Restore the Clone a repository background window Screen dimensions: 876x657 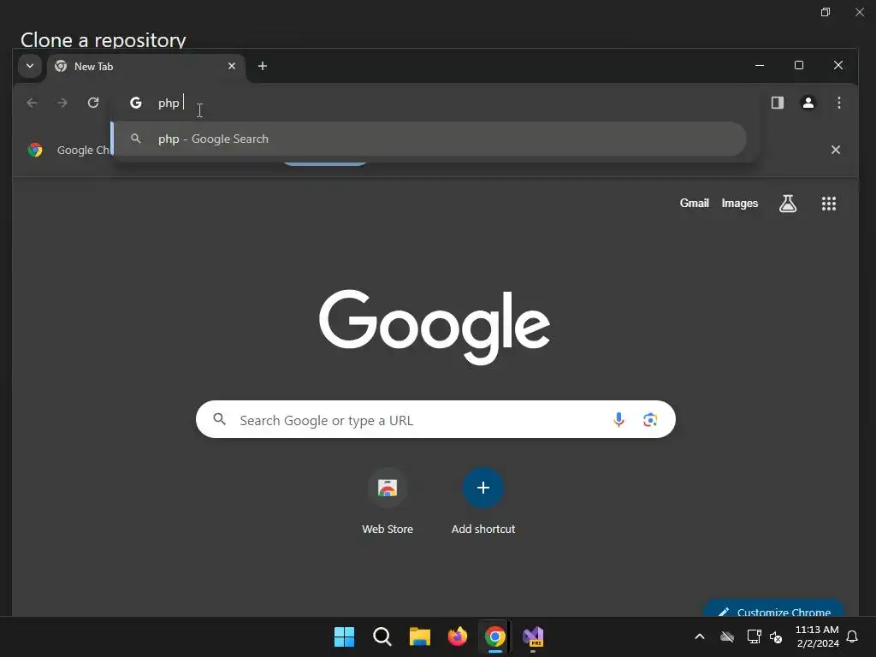tap(826, 12)
